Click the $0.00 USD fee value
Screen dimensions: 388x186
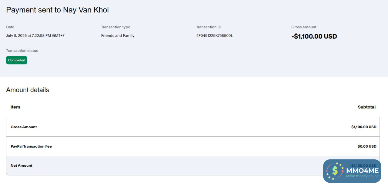click(367, 146)
